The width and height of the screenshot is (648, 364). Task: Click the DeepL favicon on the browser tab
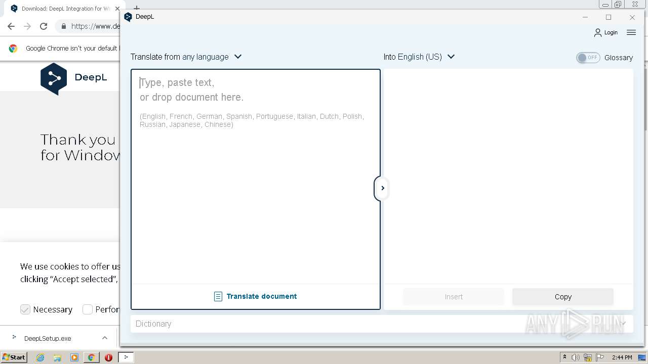(14, 9)
